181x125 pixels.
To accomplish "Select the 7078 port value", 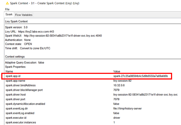I will click(116, 99).
